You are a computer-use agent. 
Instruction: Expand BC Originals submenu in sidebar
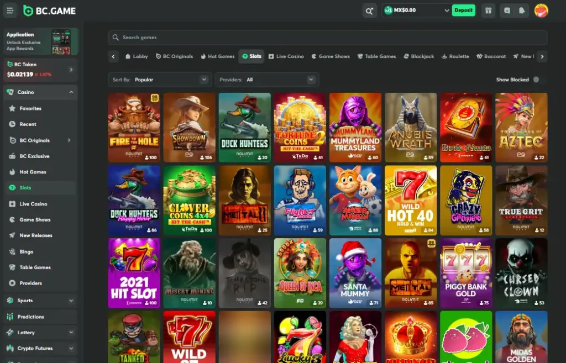(69, 140)
